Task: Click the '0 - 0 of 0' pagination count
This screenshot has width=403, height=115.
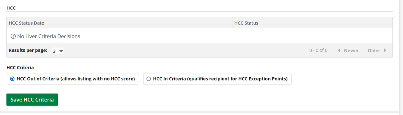Action: tap(318, 50)
